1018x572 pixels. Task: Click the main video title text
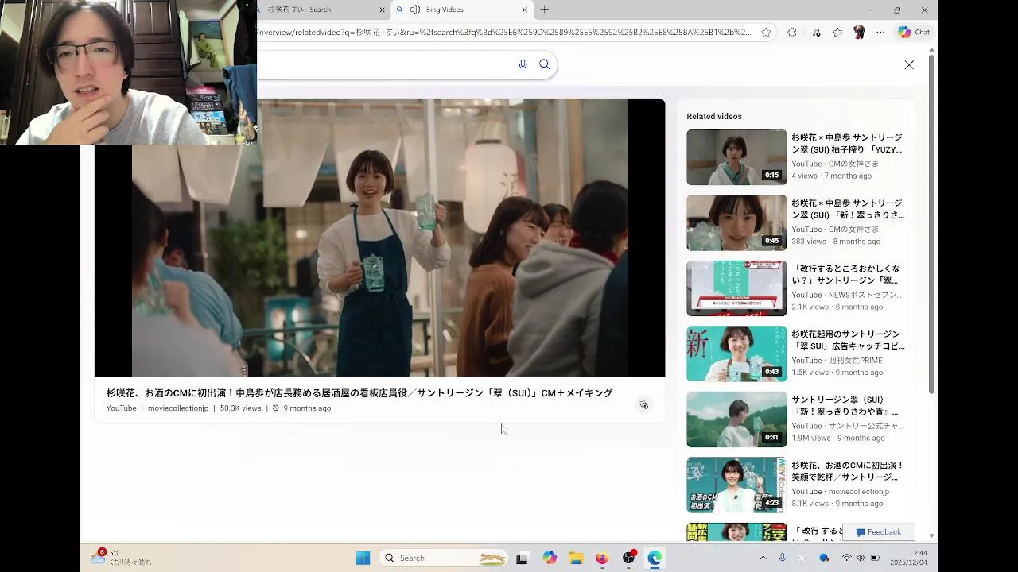pyautogui.click(x=359, y=393)
